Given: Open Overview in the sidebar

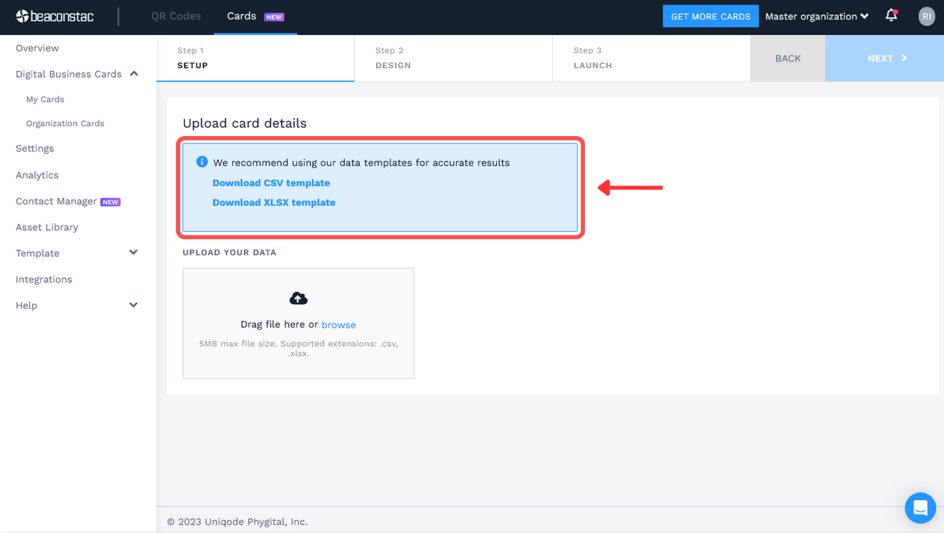Looking at the screenshot, I should tap(37, 48).
